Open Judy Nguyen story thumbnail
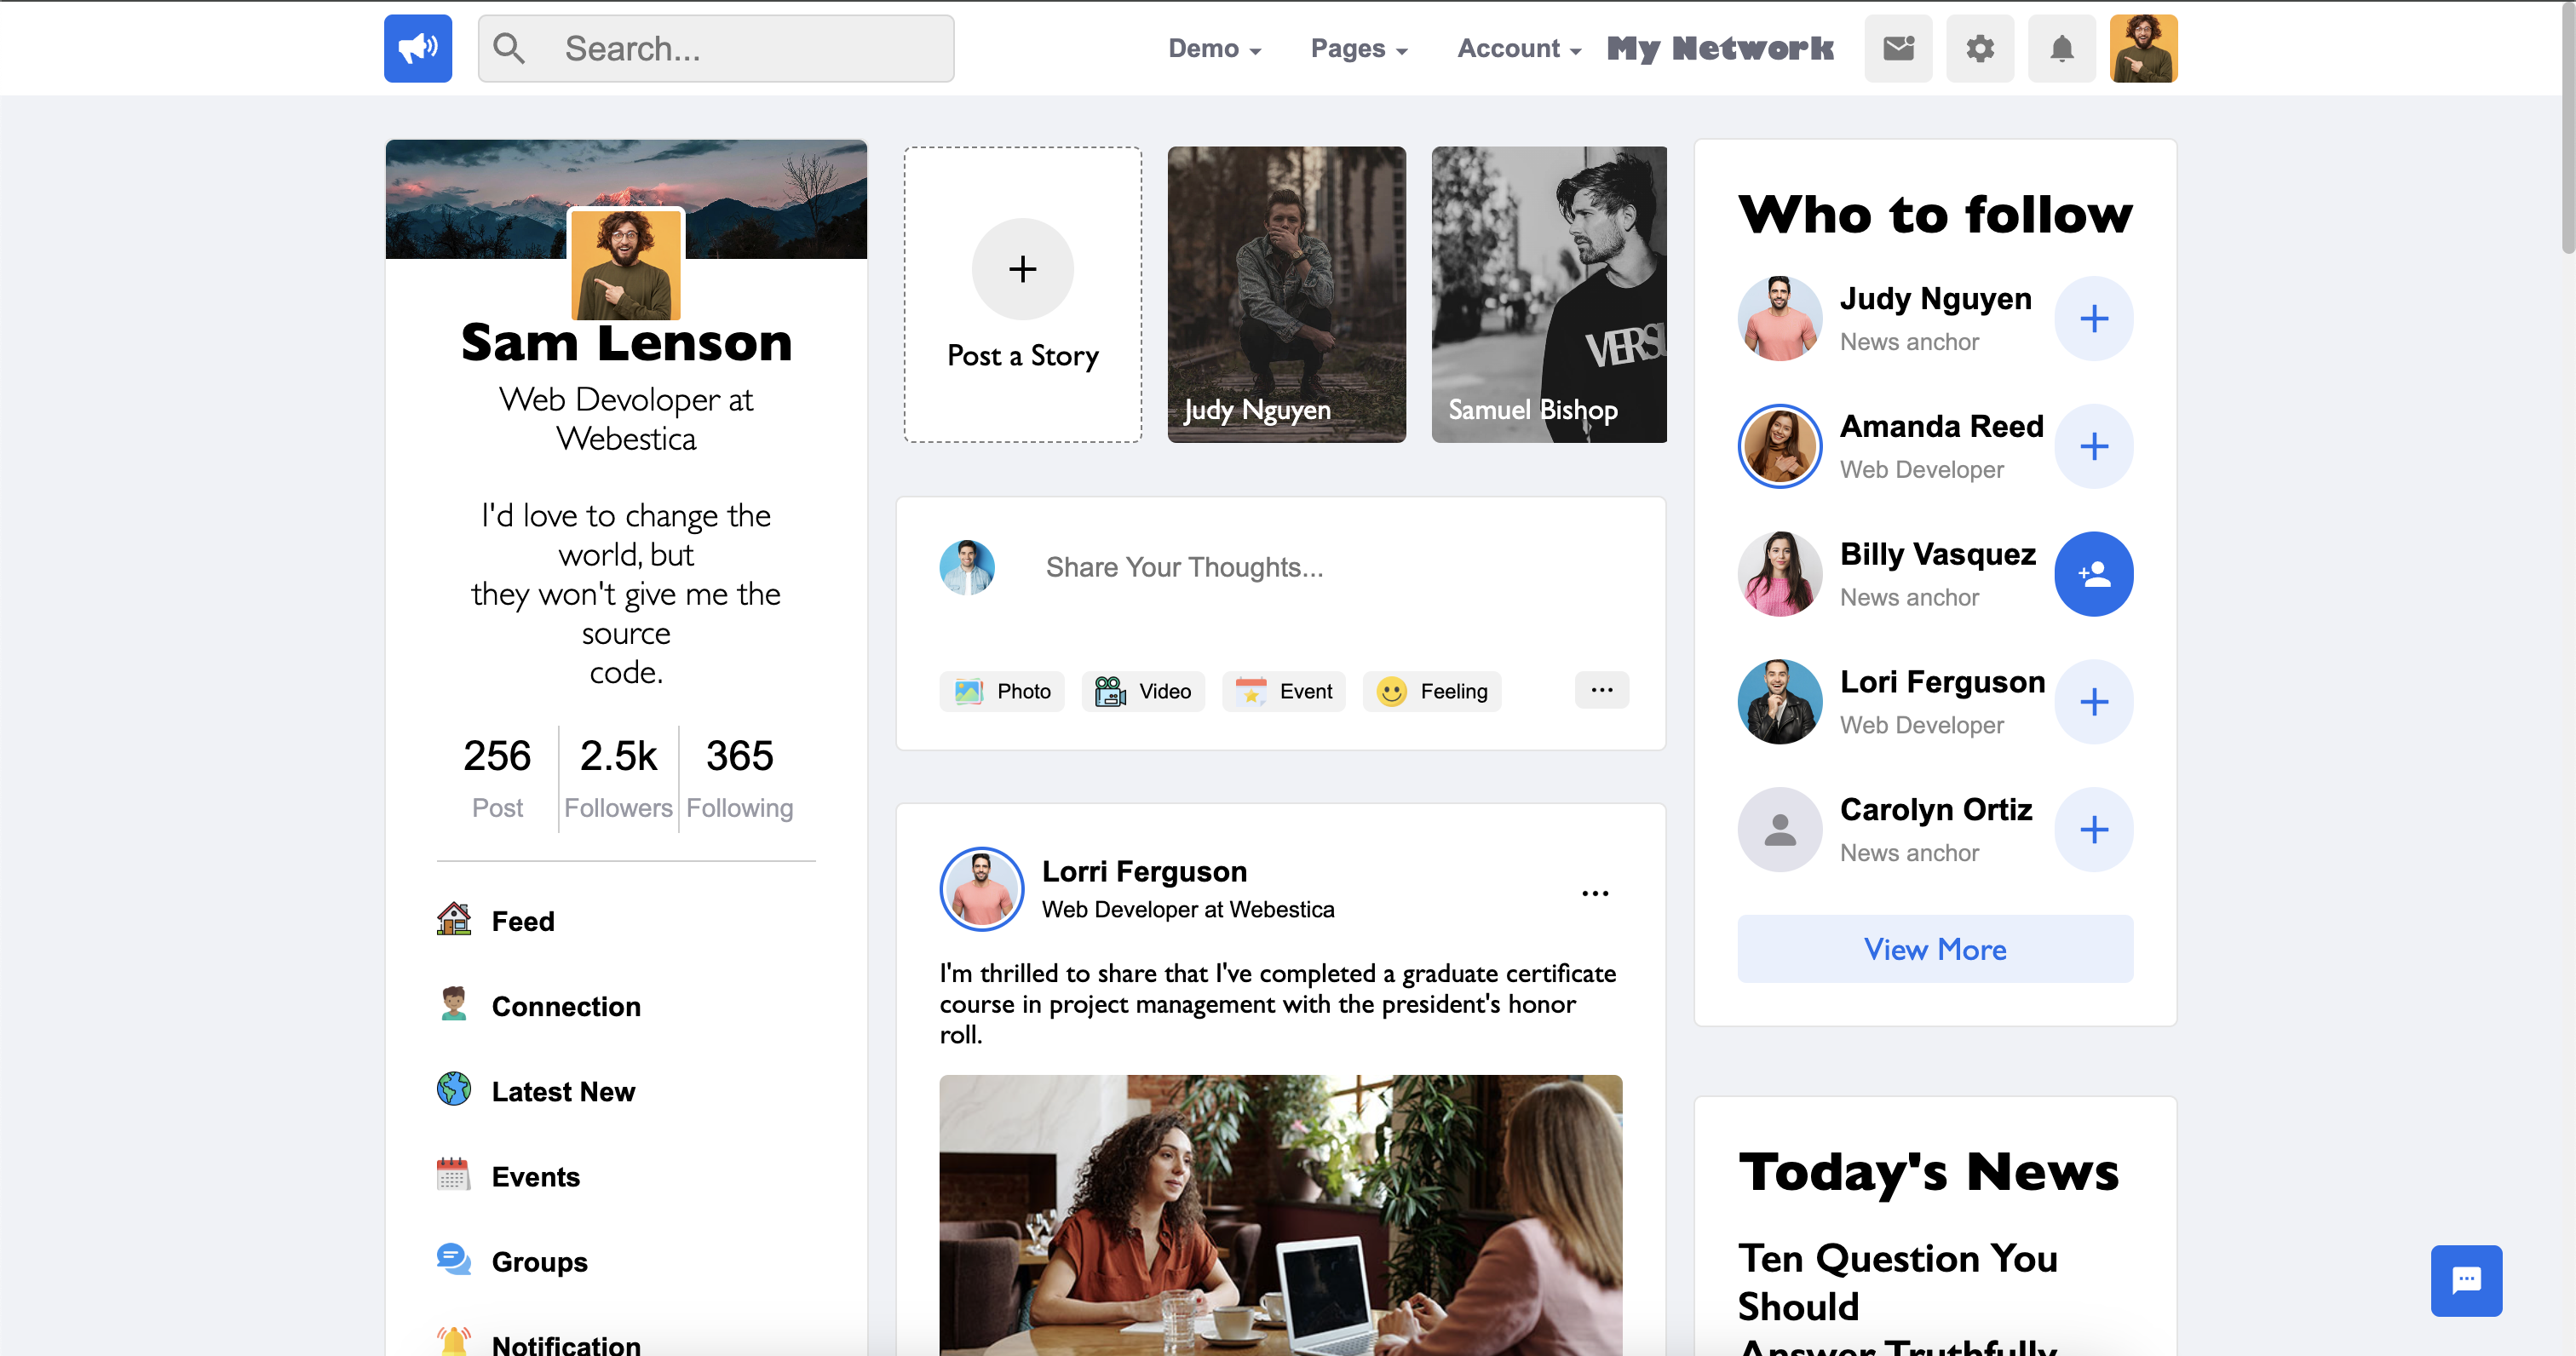Screen dimensions: 2576x1356 tap(1286, 295)
